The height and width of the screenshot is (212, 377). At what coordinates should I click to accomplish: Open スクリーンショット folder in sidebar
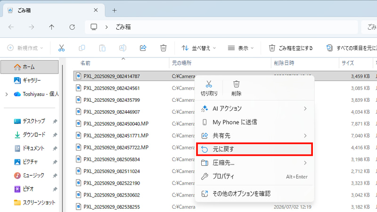[x=30, y=203]
